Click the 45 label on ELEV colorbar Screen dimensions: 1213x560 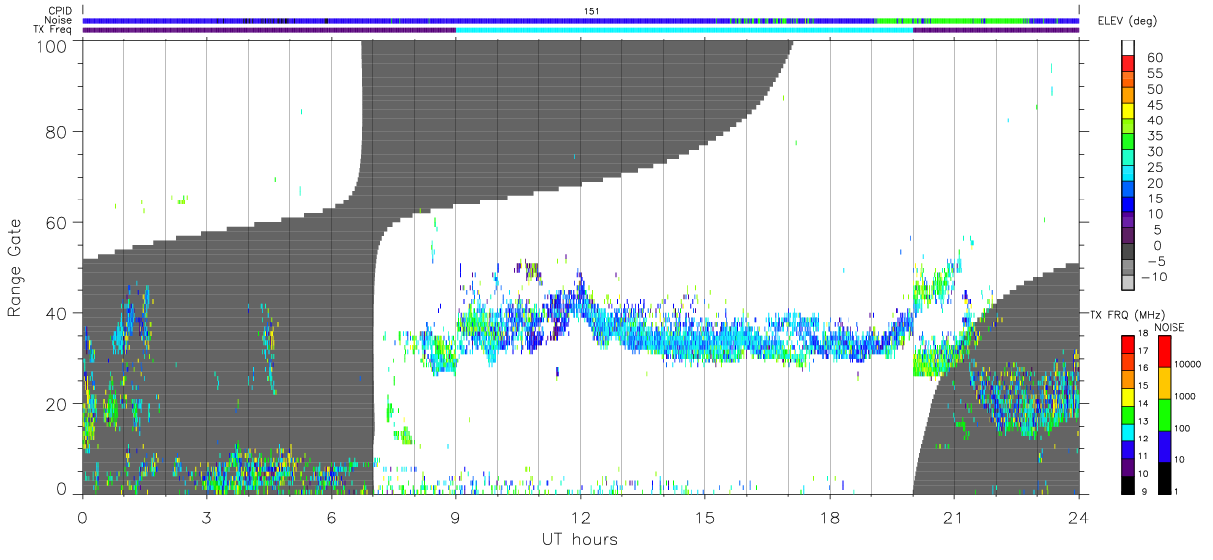pos(1155,105)
